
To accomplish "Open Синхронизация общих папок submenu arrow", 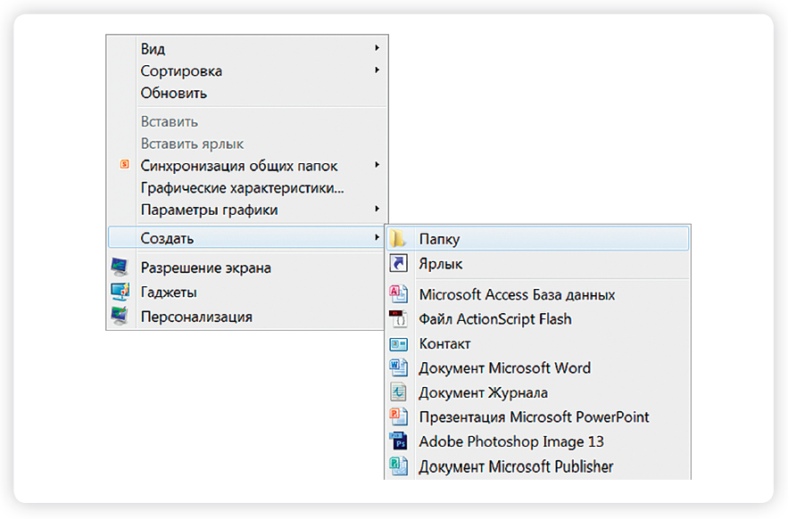I will click(x=377, y=165).
